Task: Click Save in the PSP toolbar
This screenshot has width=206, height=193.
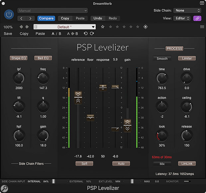Action: (x=8, y=34)
